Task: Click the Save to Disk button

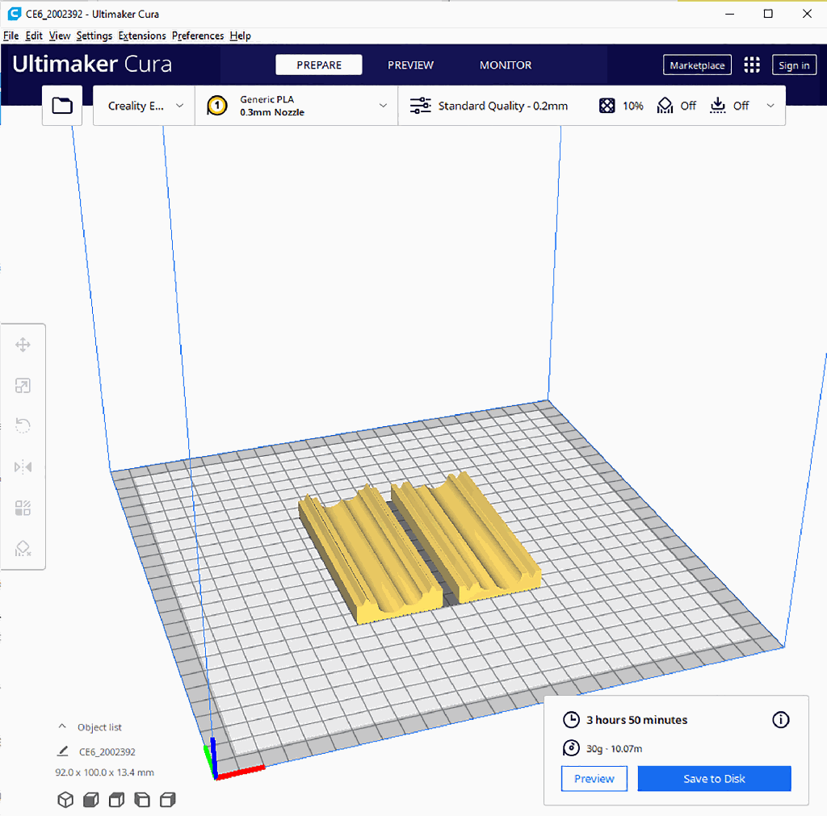Action: coord(714,779)
